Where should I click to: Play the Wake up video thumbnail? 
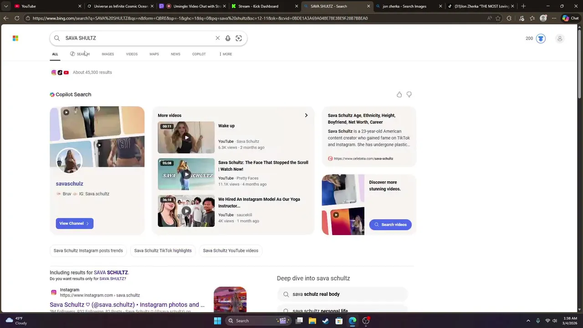click(x=186, y=138)
